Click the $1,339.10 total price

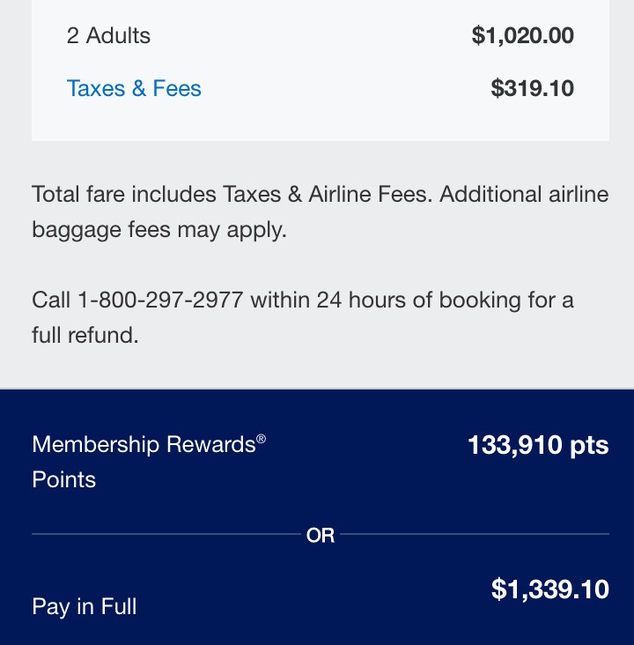pos(549,589)
